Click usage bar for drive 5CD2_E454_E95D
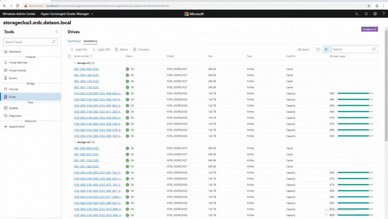This screenshot has width=388, height=219. click(x=356, y=118)
